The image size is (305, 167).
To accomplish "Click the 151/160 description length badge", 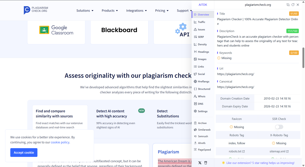I will (293, 31).
